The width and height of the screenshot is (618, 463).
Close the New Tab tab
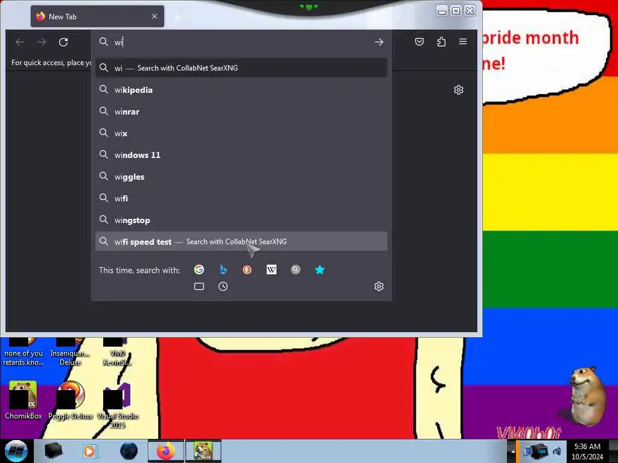[x=154, y=16]
